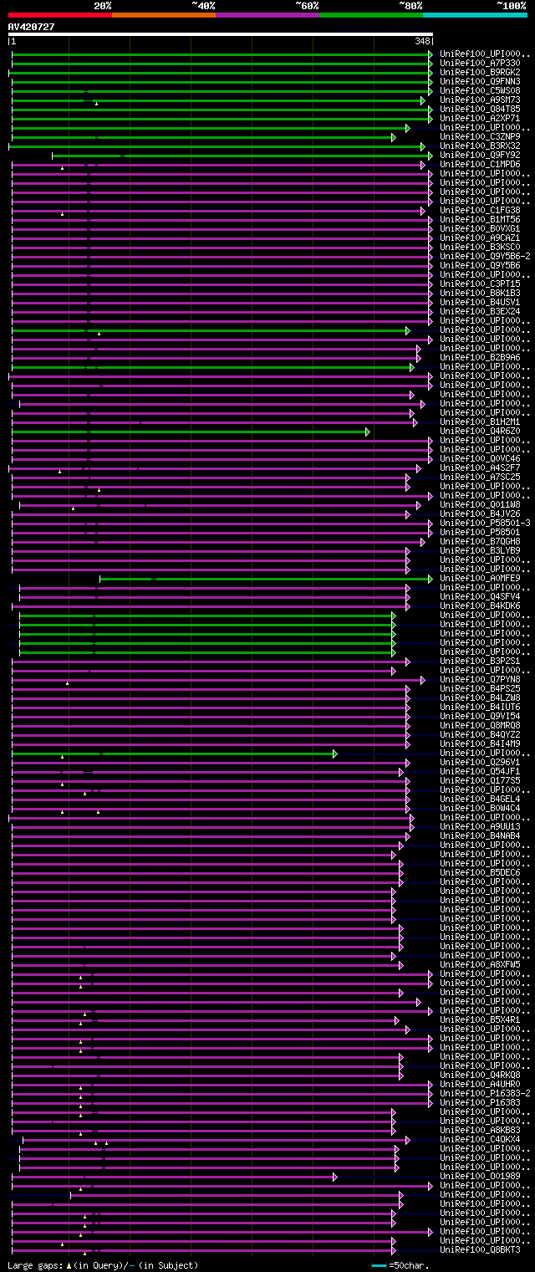Select hit UniRef100_B0VXG1

click(480, 228)
